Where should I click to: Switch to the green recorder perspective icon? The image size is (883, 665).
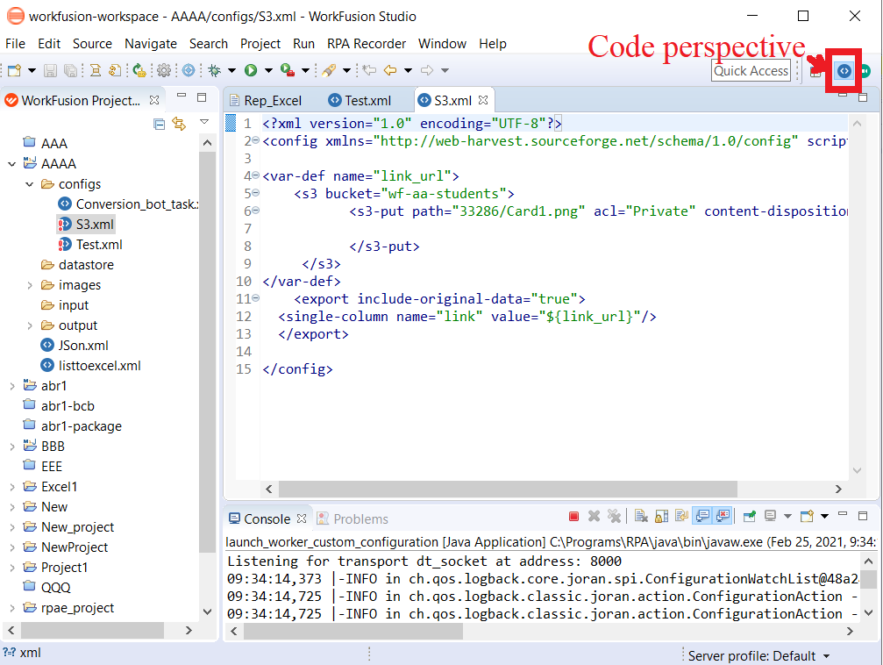[x=865, y=71]
